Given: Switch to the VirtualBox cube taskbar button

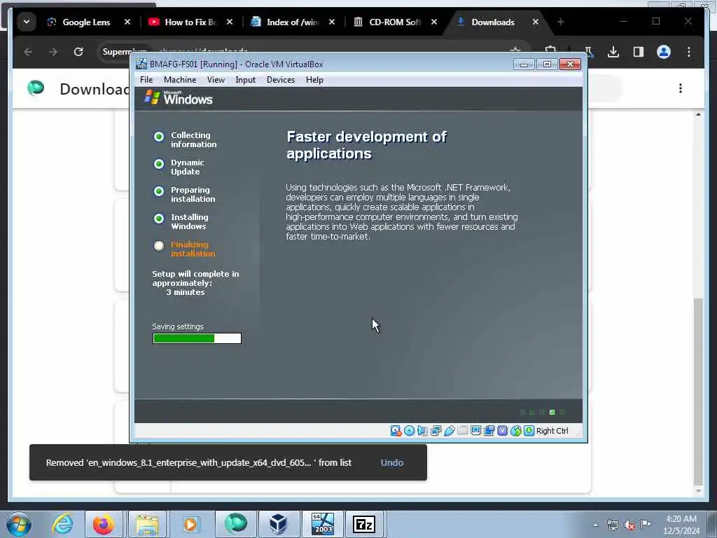Looking at the screenshot, I should 279,524.
